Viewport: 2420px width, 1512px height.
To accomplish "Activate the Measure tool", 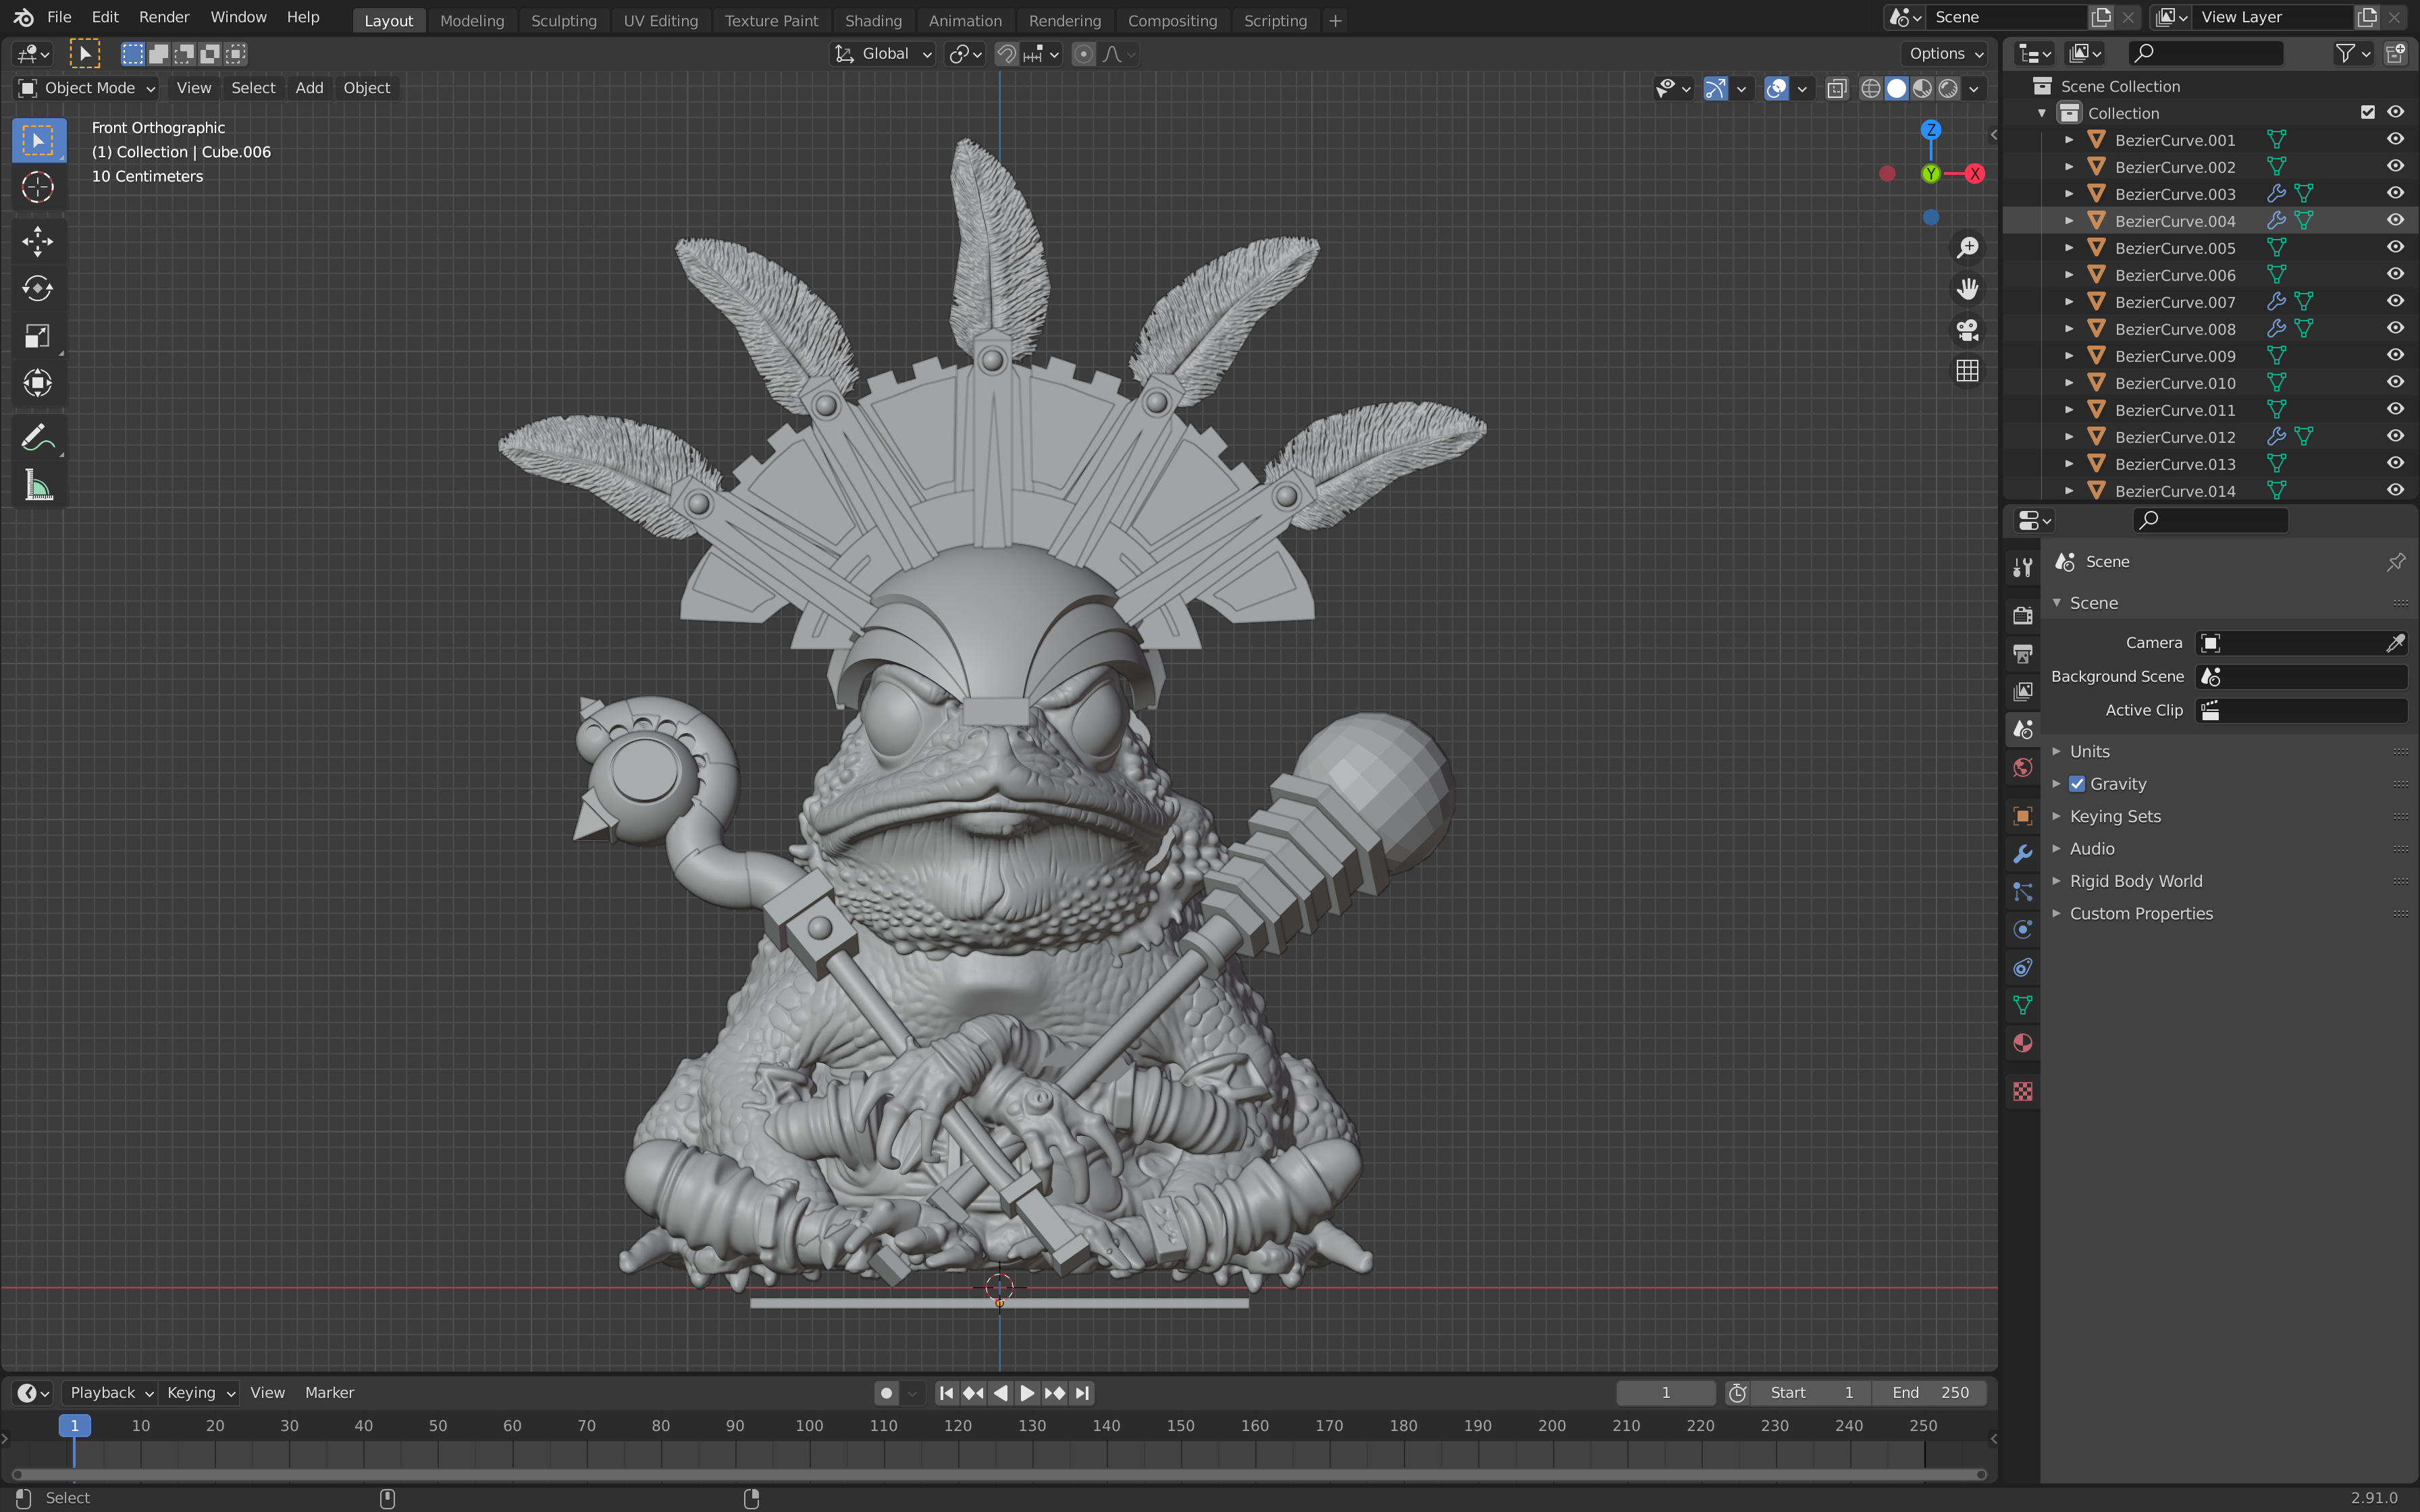I will (37, 486).
